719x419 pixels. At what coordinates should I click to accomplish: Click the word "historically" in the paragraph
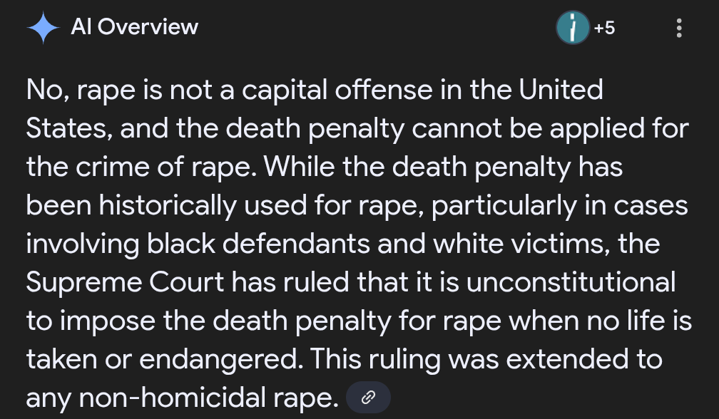coord(168,205)
